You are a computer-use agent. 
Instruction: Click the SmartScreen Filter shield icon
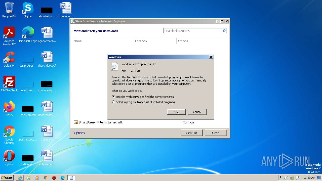point(76,122)
